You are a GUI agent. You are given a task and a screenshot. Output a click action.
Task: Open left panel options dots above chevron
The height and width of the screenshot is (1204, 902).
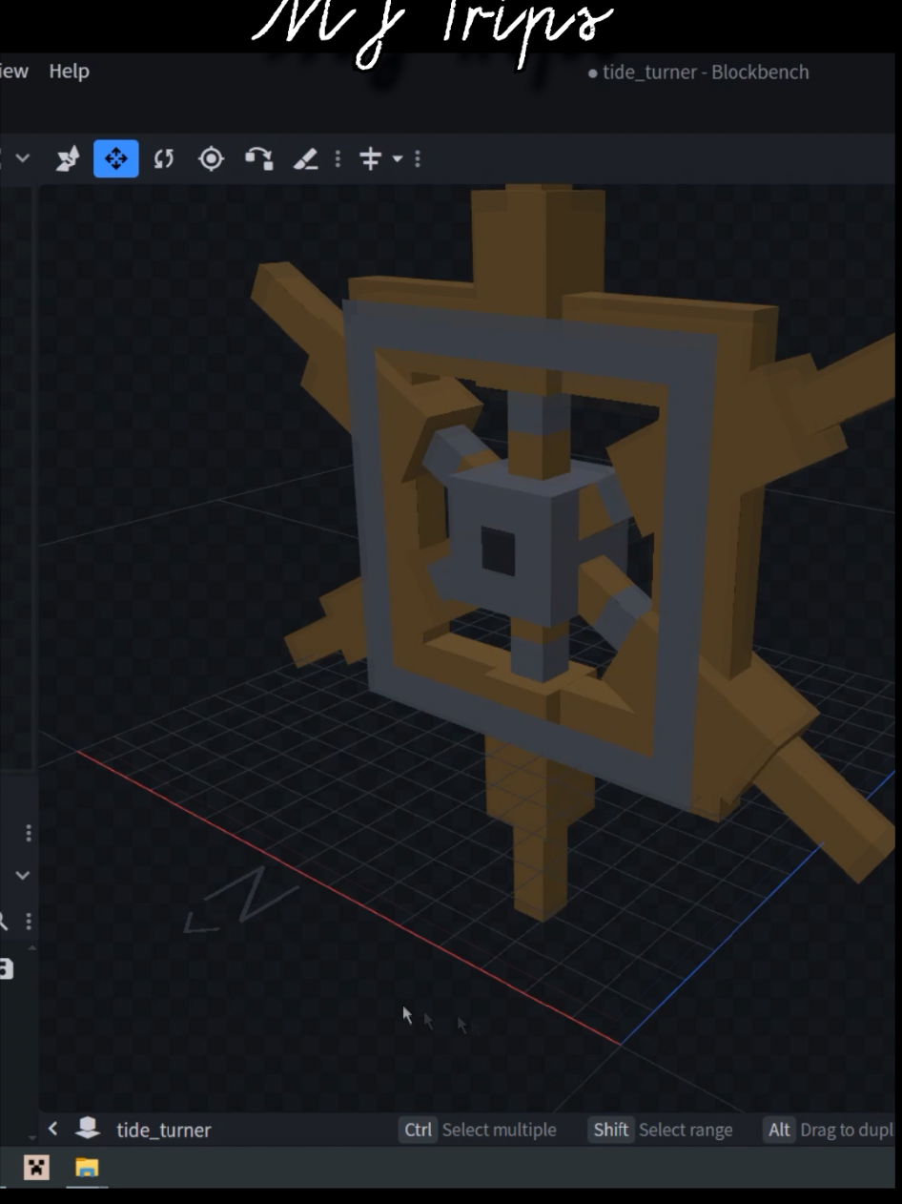29,833
